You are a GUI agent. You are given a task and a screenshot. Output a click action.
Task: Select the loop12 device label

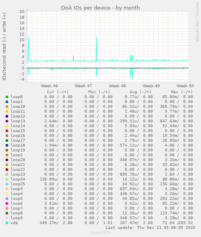pos(18,116)
